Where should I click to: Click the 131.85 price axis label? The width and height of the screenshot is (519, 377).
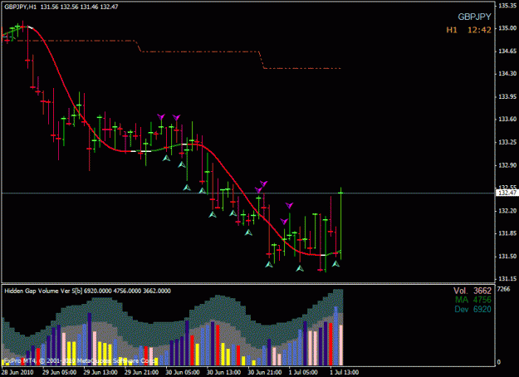[x=507, y=233]
